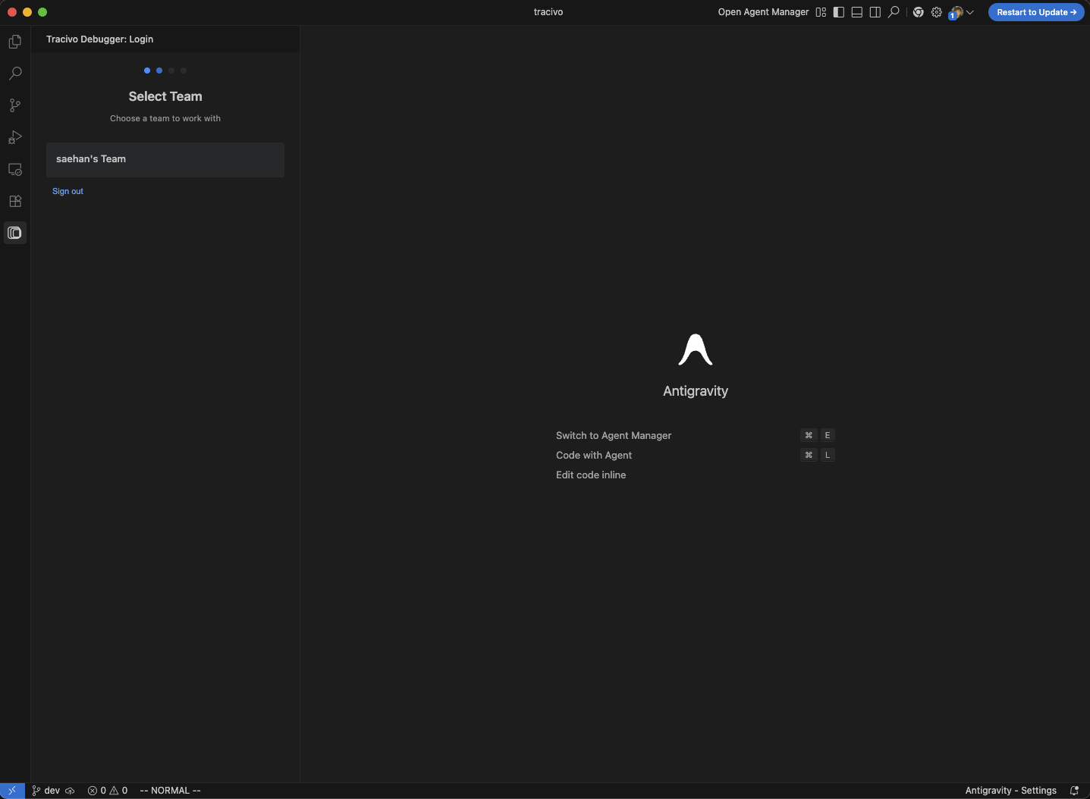Toggle the bottom panel visibility
Image resolution: width=1090 pixels, height=799 pixels.
[857, 12]
